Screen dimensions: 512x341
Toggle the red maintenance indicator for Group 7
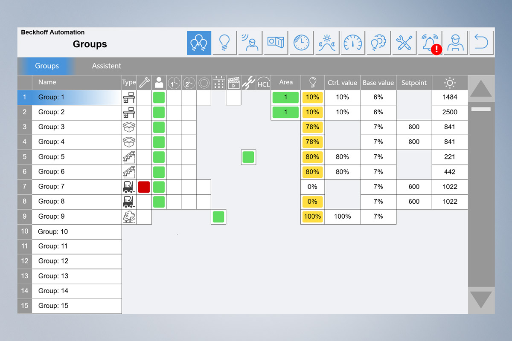[144, 187]
